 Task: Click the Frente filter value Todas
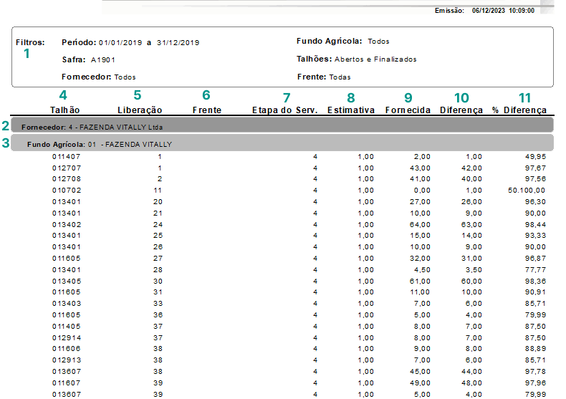click(x=340, y=77)
